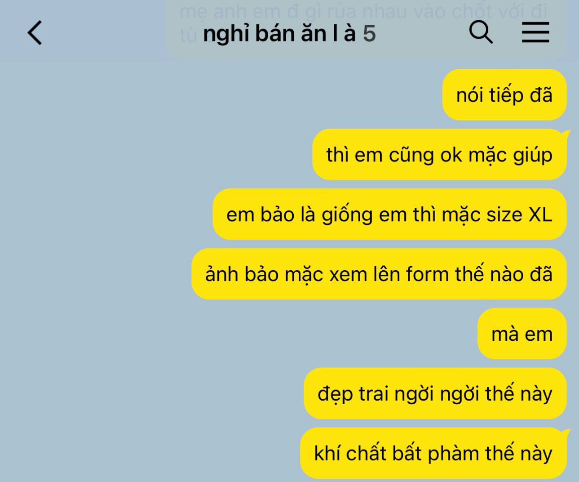Go back using the left chevron arrow
The image size is (579, 482).
pyautogui.click(x=35, y=32)
